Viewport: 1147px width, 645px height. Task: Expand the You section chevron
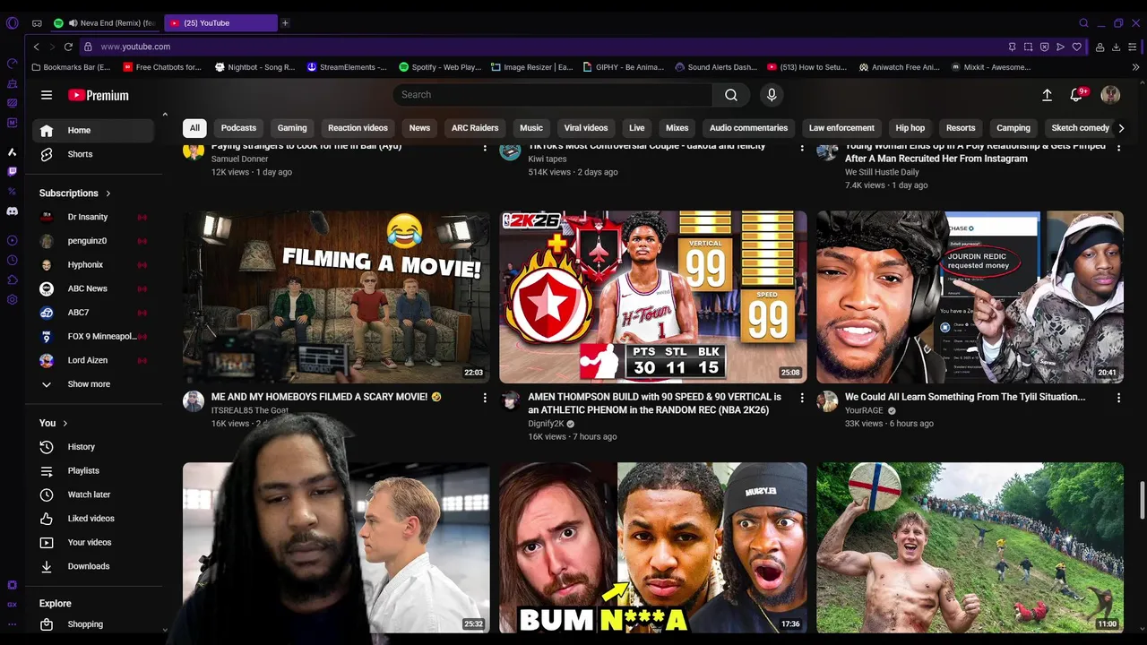(65, 423)
